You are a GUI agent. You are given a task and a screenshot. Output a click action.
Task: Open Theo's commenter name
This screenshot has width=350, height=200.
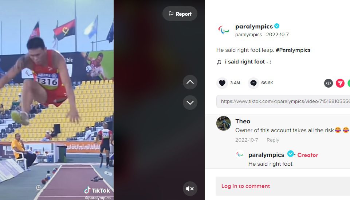243,121
